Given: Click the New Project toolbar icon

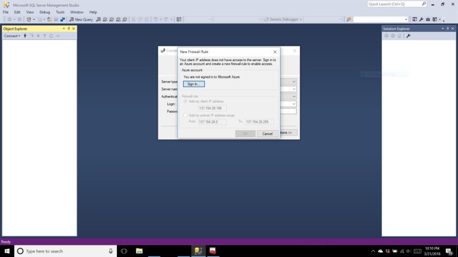Looking at the screenshot, I should coord(29,19).
